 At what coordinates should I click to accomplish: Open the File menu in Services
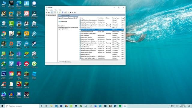(47, 10)
